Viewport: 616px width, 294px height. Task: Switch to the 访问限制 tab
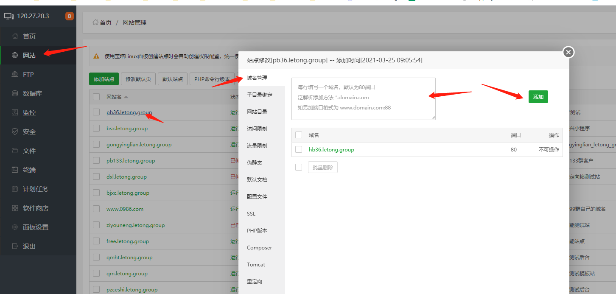[x=262, y=129]
